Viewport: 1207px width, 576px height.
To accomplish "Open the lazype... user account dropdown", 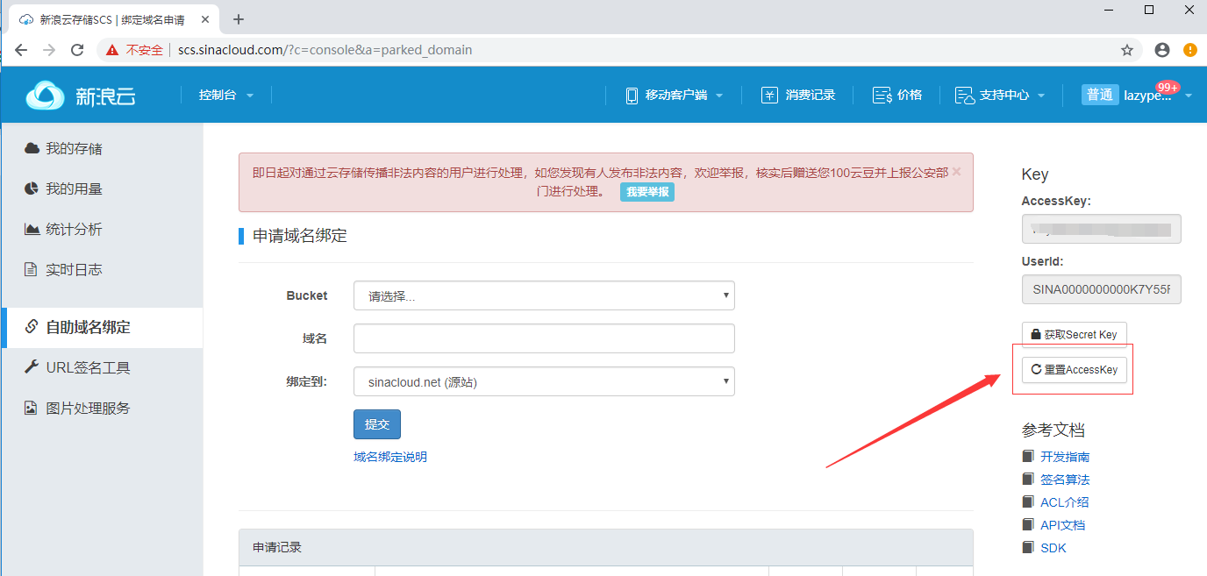I will [x=1138, y=95].
